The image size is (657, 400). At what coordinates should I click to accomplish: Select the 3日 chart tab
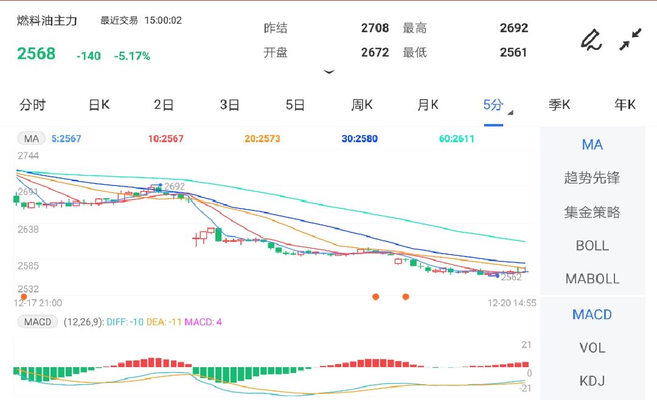tap(229, 105)
